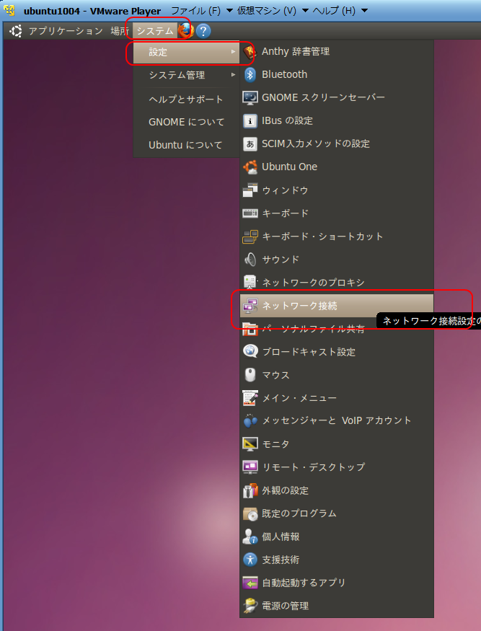Click the 外観の設定 appearance icon
Viewport: 481px width, 631px height.
click(x=250, y=490)
